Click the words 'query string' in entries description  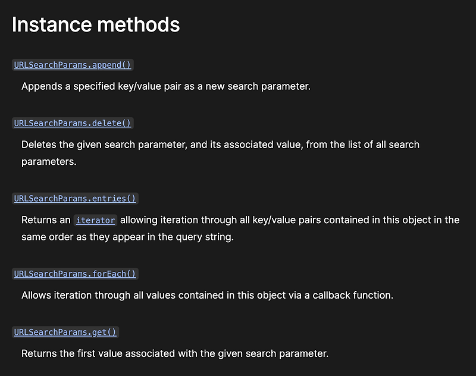click(205, 237)
